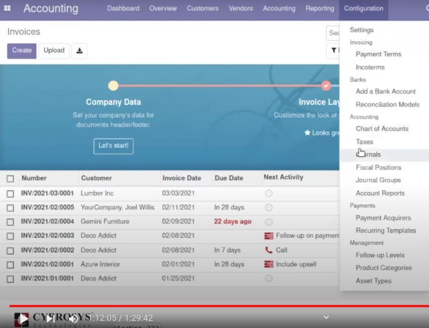Select checkbox for INV/2021/02/0001
The width and height of the screenshot is (429, 328).
pyautogui.click(x=10, y=264)
